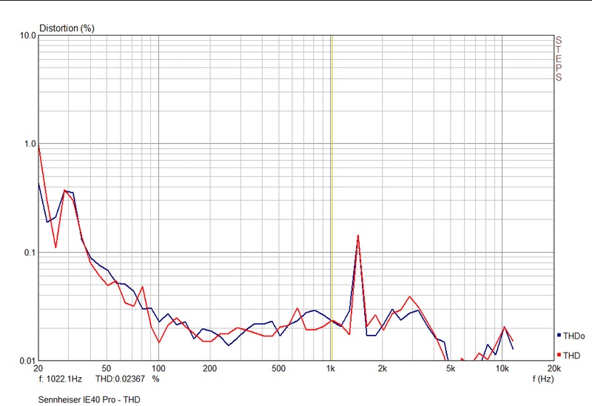Click the f: 1022.1Hz cursor readout
The height and width of the screenshot is (406, 592).
61,379
